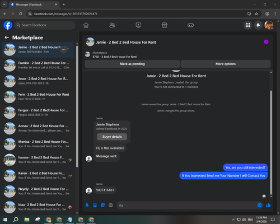Open the purple conversation information icon
Screen dimensions: 280x224
click(x=266, y=42)
